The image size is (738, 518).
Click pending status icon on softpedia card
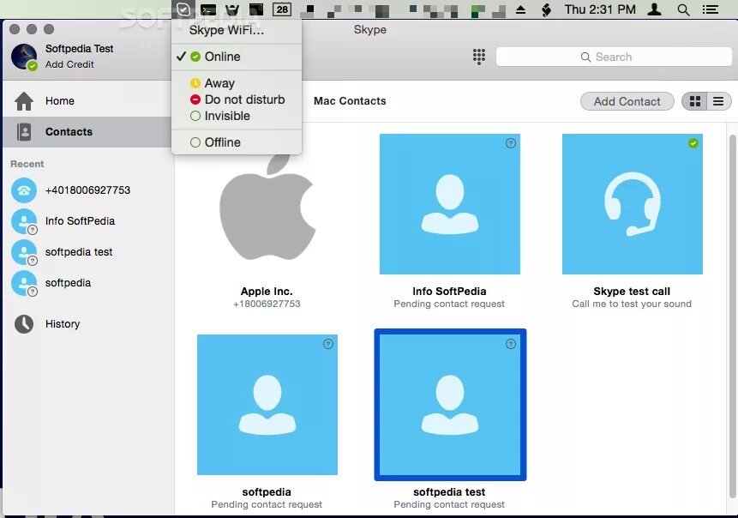click(x=328, y=344)
